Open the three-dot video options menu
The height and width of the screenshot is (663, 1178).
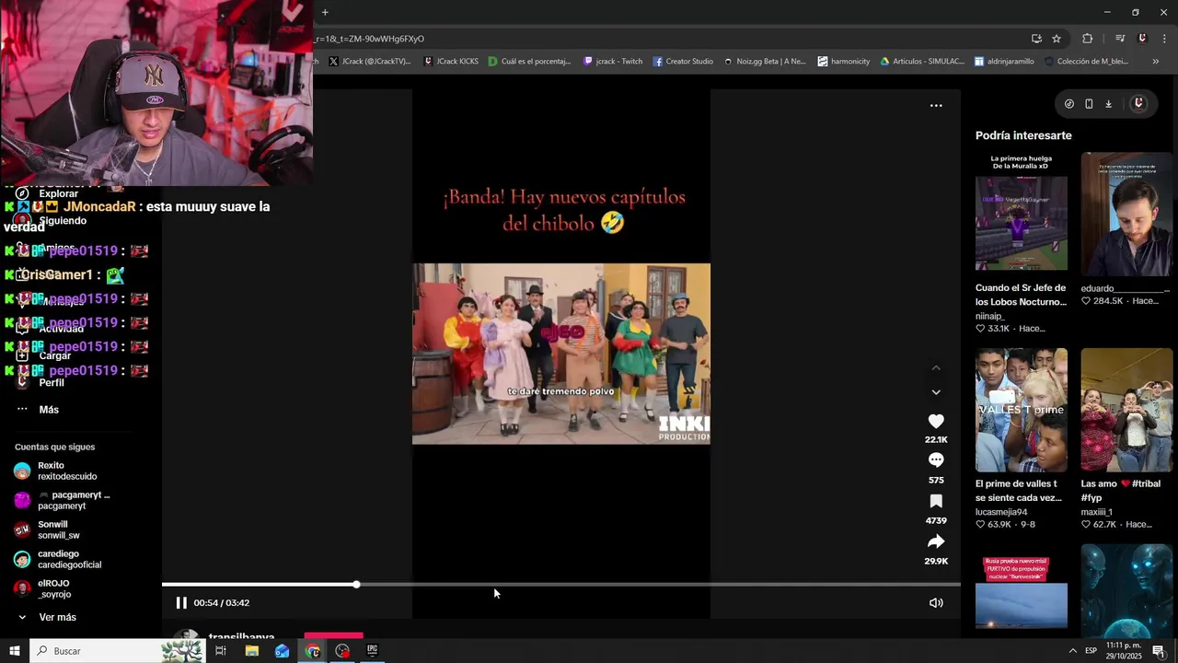(x=936, y=106)
